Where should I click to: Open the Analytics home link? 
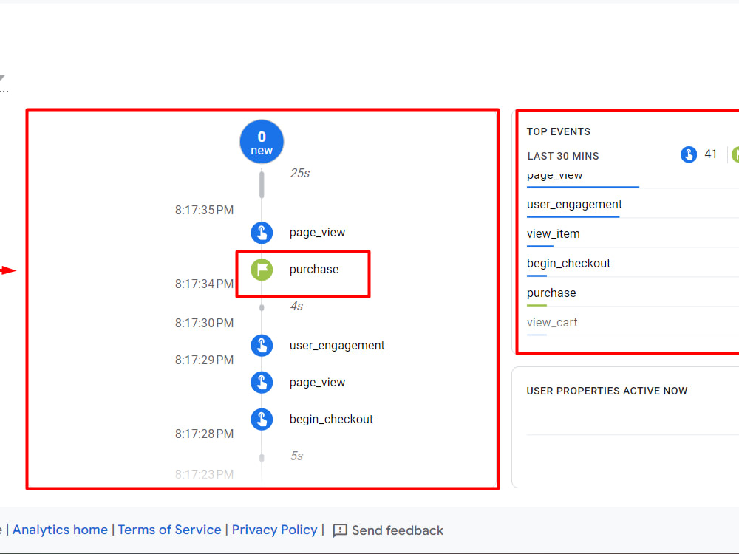[x=61, y=530]
